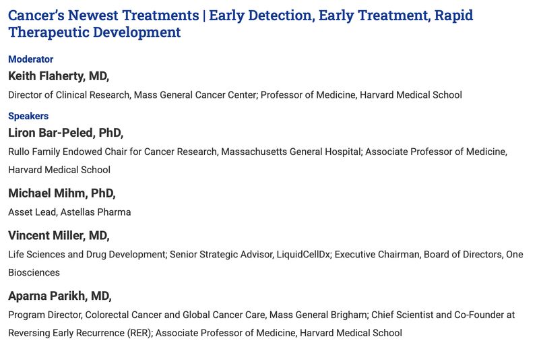
Task: Open Keith Flaherty, MD name
Action: [x=59, y=76]
